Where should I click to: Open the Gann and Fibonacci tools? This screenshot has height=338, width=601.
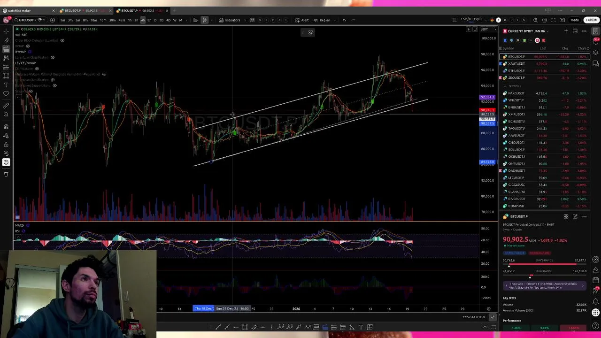point(6,49)
